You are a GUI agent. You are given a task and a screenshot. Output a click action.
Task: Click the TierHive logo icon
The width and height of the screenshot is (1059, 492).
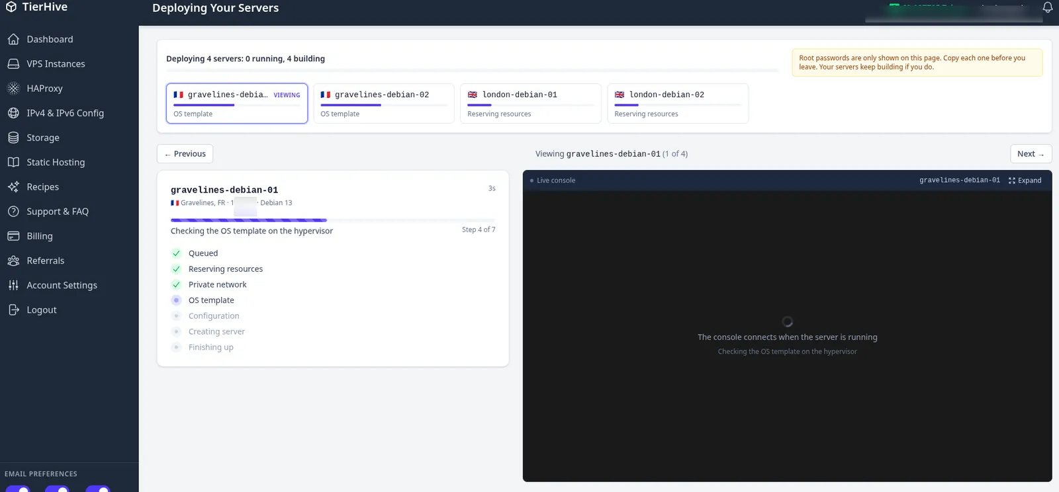(11, 7)
